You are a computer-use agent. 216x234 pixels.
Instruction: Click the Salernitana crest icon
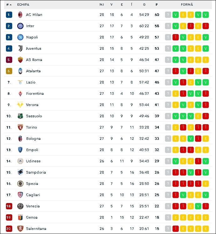[20, 229]
